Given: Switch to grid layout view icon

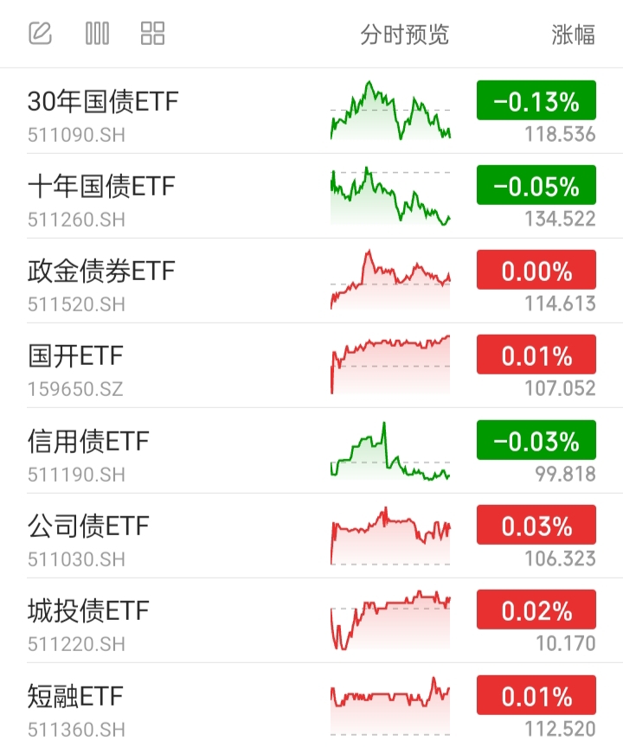Looking at the screenshot, I should [x=152, y=34].
